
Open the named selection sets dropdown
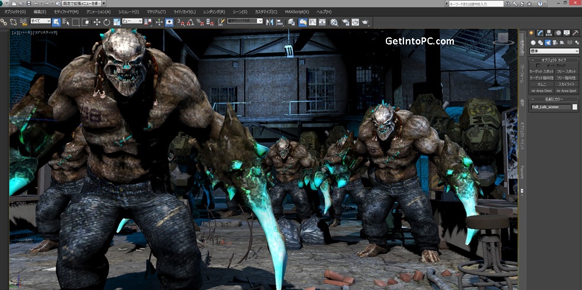[x=245, y=21]
